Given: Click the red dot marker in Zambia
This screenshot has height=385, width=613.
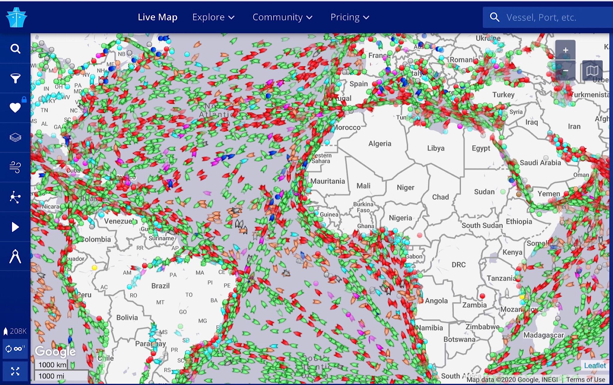Looking at the screenshot, I should tap(482, 296).
